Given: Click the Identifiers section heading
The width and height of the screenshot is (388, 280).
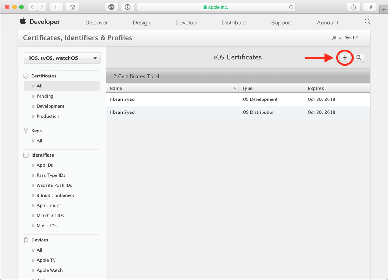Looking at the screenshot, I should tap(42, 155).
